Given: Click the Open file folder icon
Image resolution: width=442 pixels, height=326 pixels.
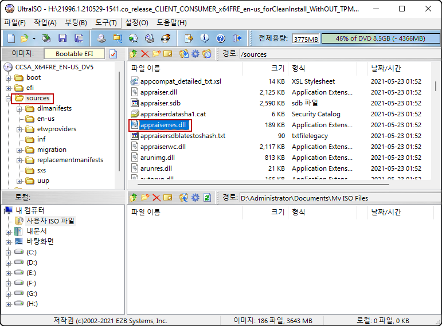Looking at the screenshot, I should [25, 38].
